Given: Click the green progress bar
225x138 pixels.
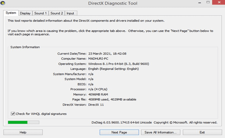Looking at the screenshot, I should coord(23,122).
